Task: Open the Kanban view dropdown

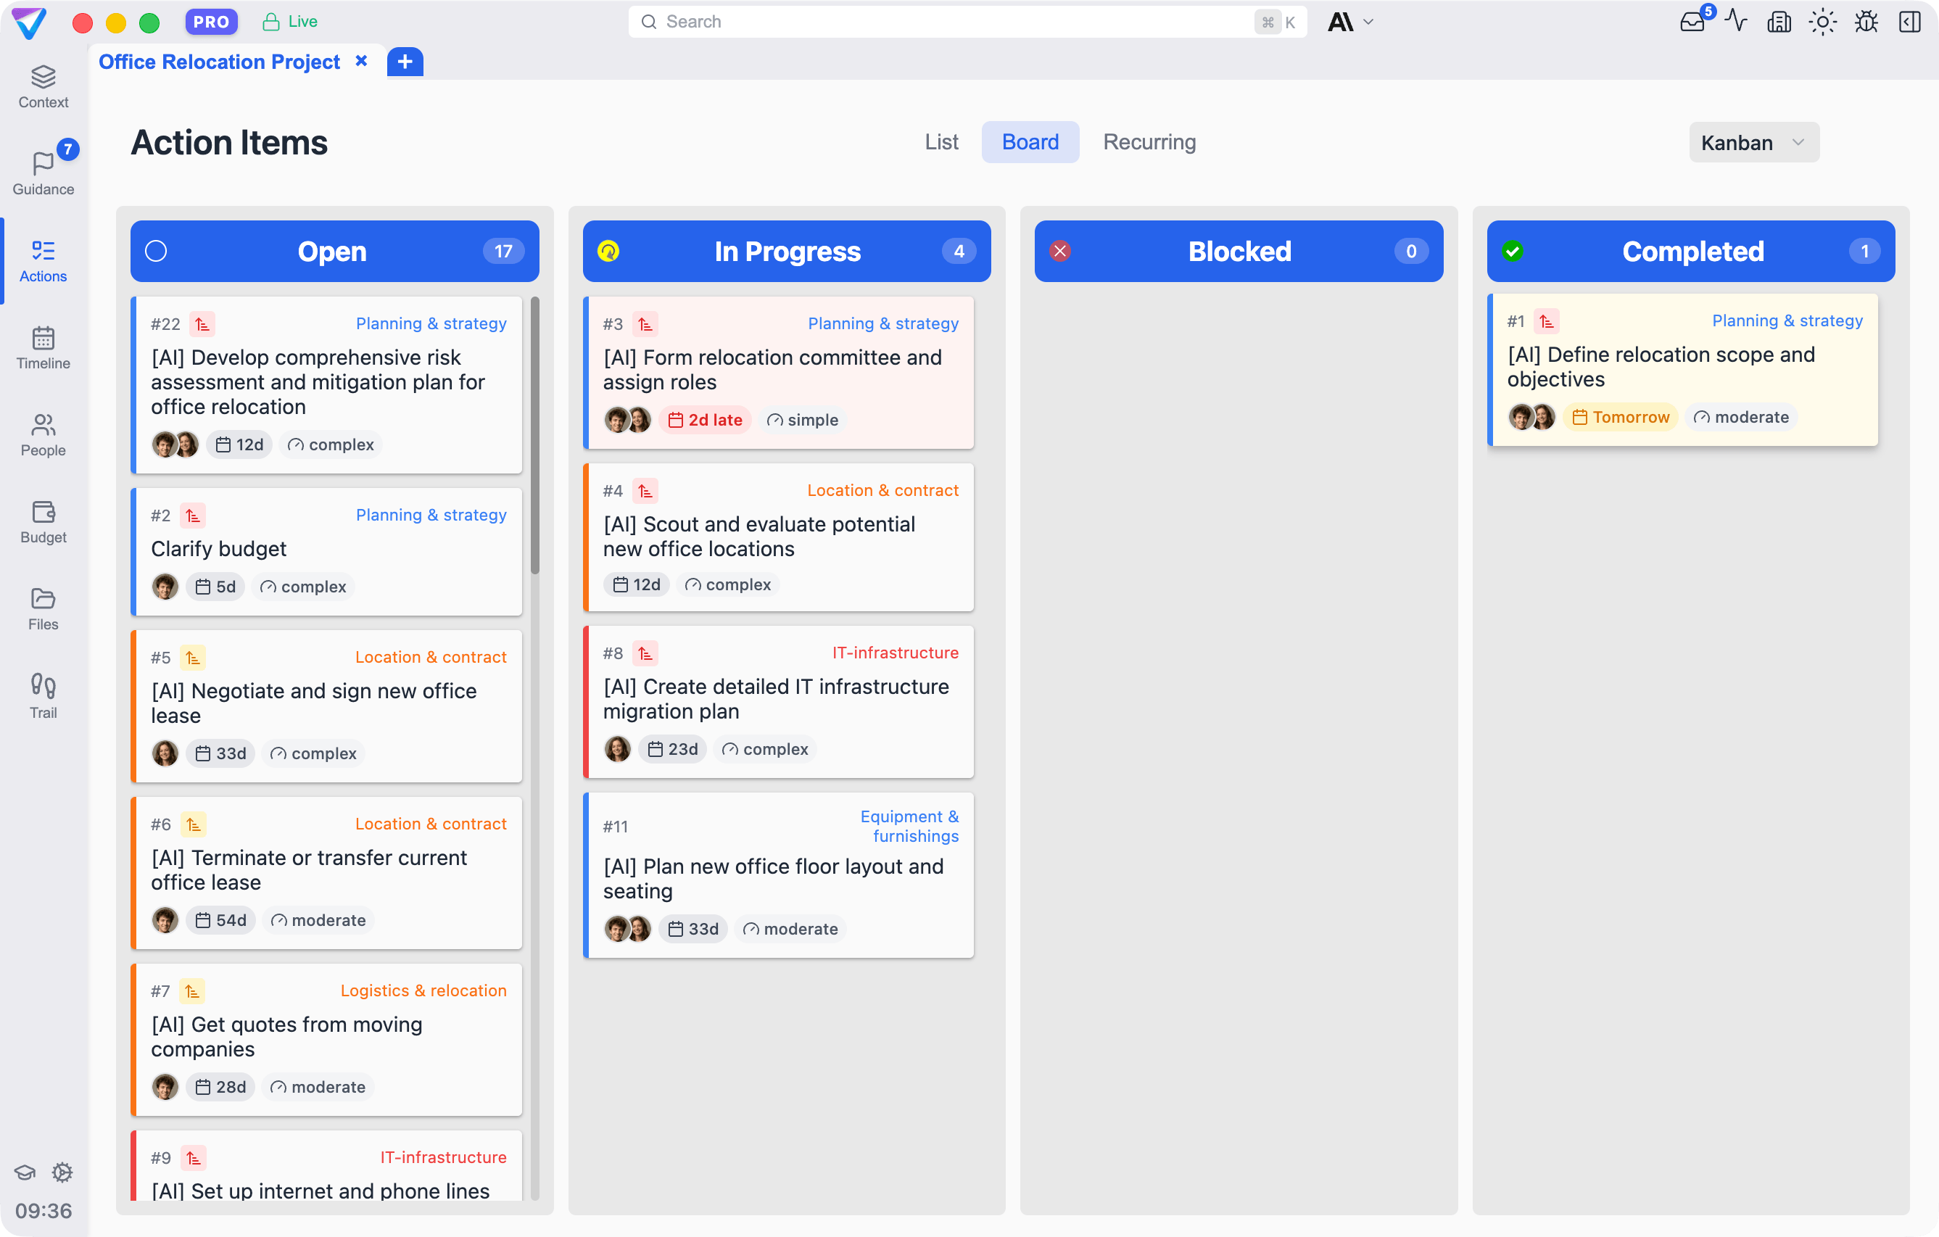Action: point(1753,141)
